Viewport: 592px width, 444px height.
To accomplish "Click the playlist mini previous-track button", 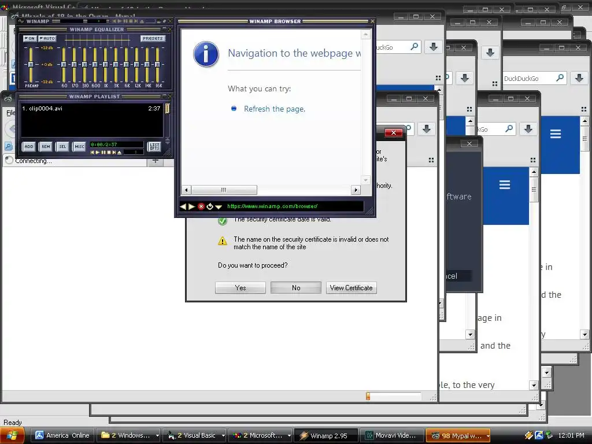I will point(92,153).
